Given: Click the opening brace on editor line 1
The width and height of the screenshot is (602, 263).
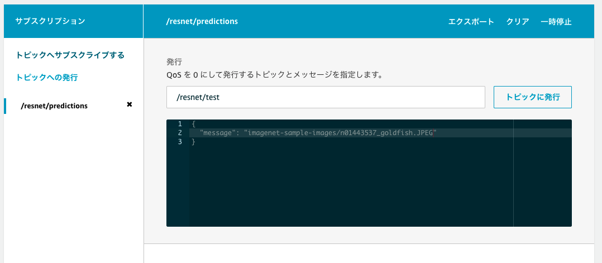Looking at the screenshot, I should pyautogui.click(x=193, y=123).
